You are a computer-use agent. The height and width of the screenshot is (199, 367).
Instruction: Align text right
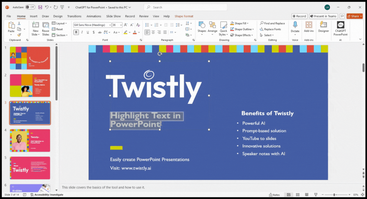(x=159, y=32)
